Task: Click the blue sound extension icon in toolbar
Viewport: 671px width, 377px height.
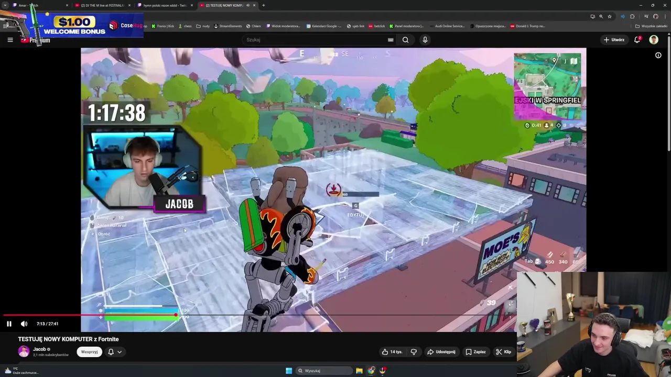Action: point(622,16)
